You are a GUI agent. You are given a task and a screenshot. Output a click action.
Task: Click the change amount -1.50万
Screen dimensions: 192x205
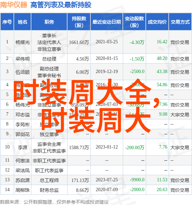click(137, 59)
